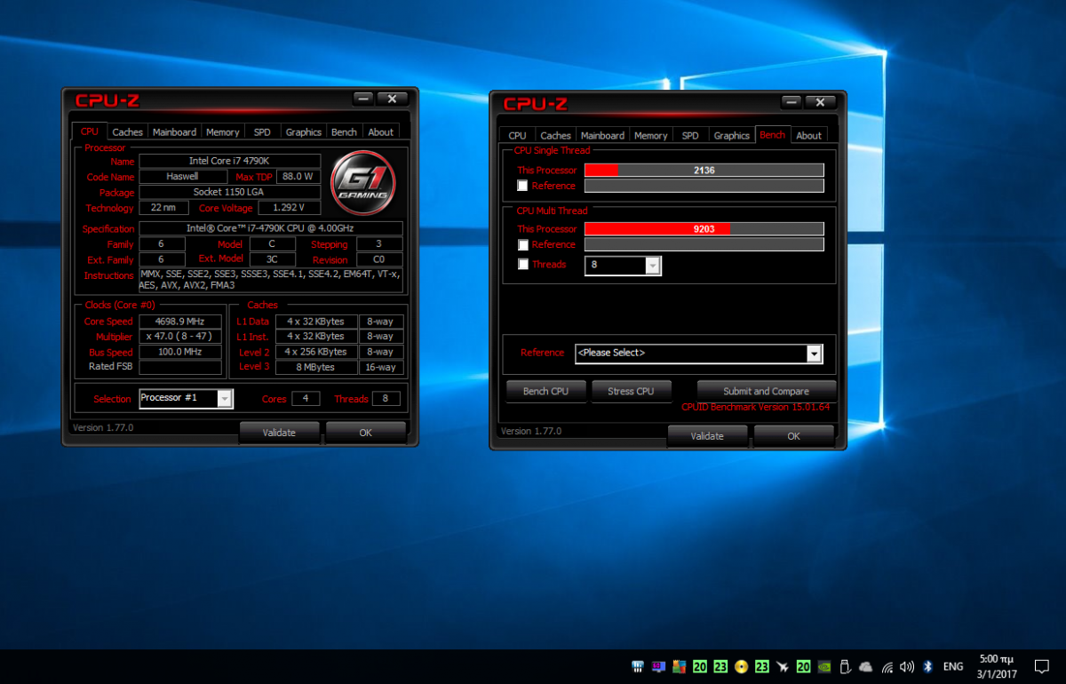Open About tab in right Bench window
This screenshot has height=684, width=1066.
coord(808,135)
